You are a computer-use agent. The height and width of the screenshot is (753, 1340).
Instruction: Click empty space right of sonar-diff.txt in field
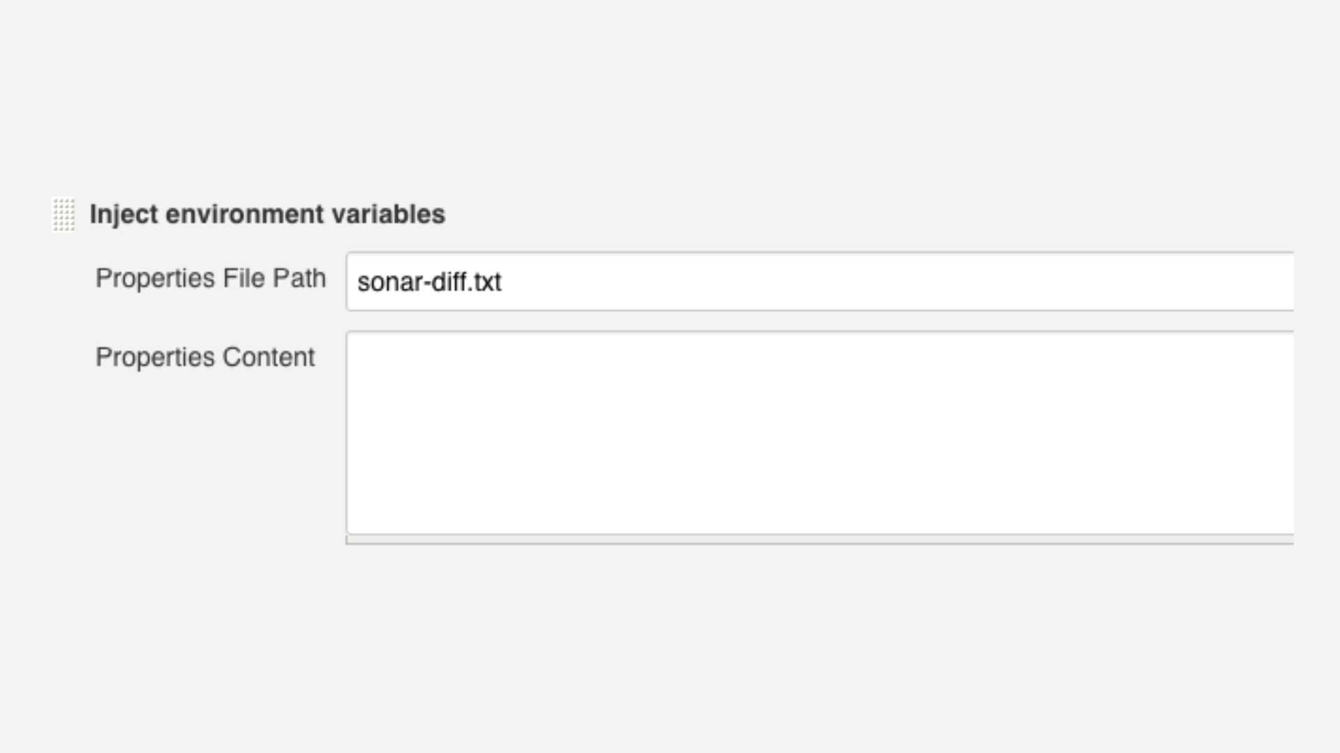point(837,282)
